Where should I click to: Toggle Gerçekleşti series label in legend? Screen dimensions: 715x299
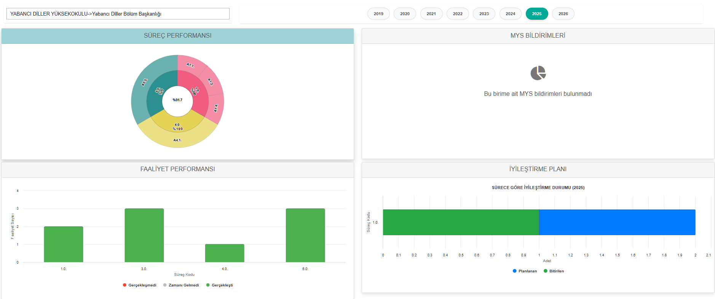point(222,285)
